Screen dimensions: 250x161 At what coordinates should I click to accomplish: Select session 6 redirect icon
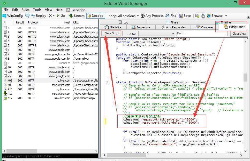(5, 50)
